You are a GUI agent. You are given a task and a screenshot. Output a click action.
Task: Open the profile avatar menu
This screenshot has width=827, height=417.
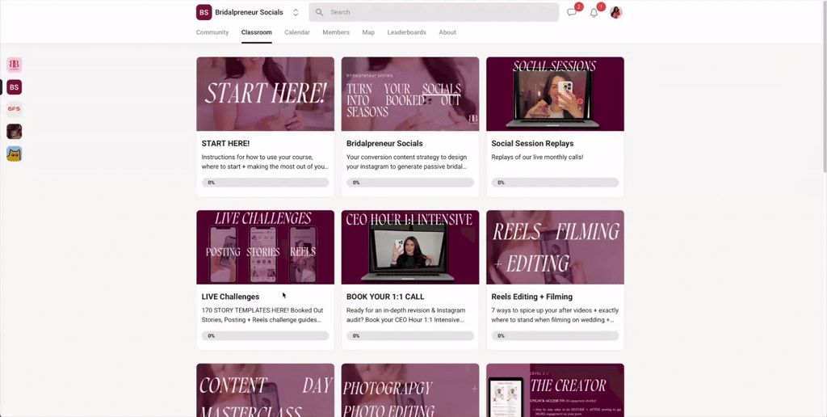click(616, 12)
